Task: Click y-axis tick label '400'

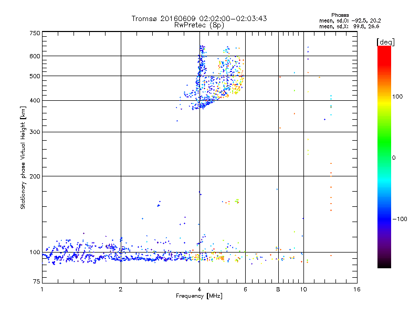Action: coord(35,101)
